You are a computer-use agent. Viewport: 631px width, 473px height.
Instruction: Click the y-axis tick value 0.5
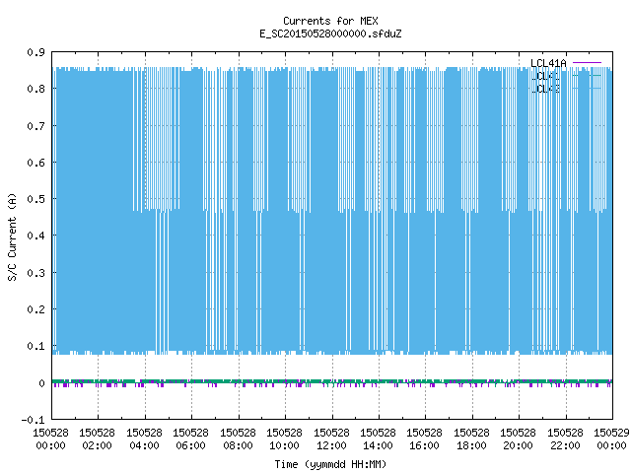[x=35, y=199]
